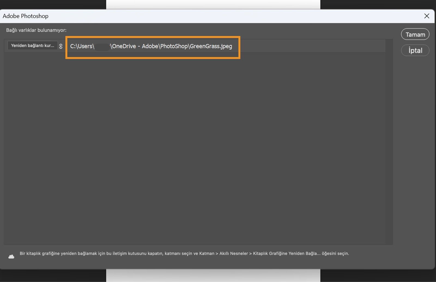Screen dimensions: 436x282
Task: Click the Tamam button
Action: pos(415,34)
